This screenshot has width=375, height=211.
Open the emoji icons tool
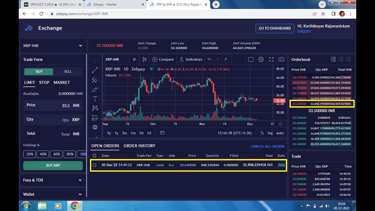coord(95,127)
